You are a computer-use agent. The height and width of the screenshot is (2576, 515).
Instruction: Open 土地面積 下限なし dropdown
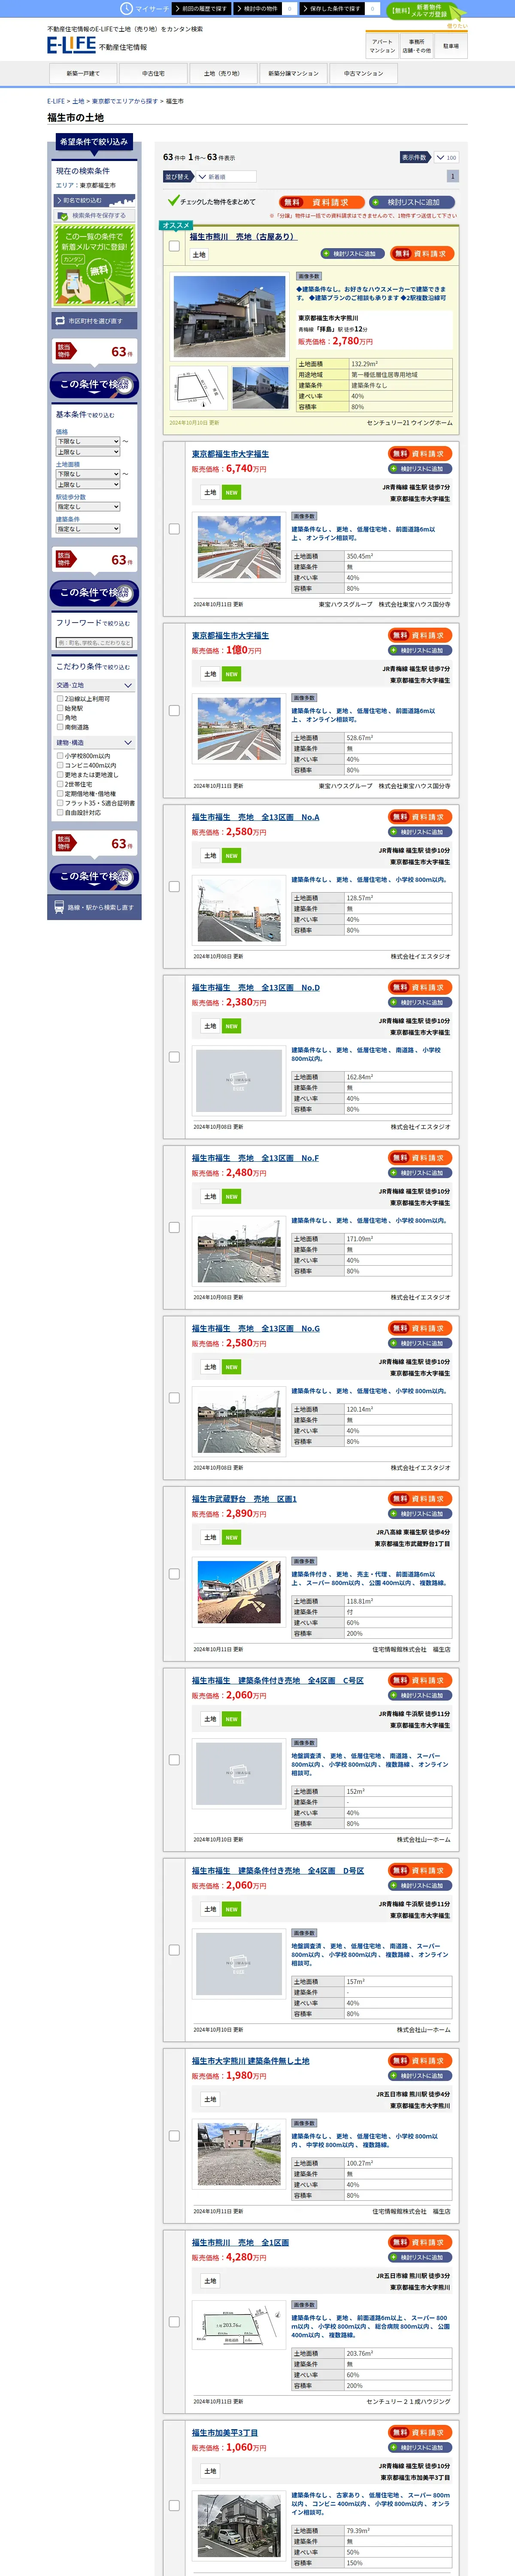(88, 474)
